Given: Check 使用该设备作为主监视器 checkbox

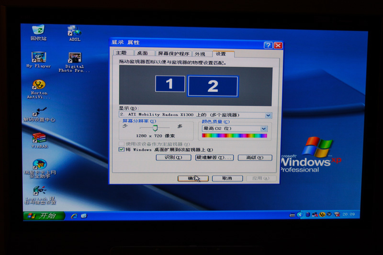Looking at the screenshot, I should coord(121,144).
